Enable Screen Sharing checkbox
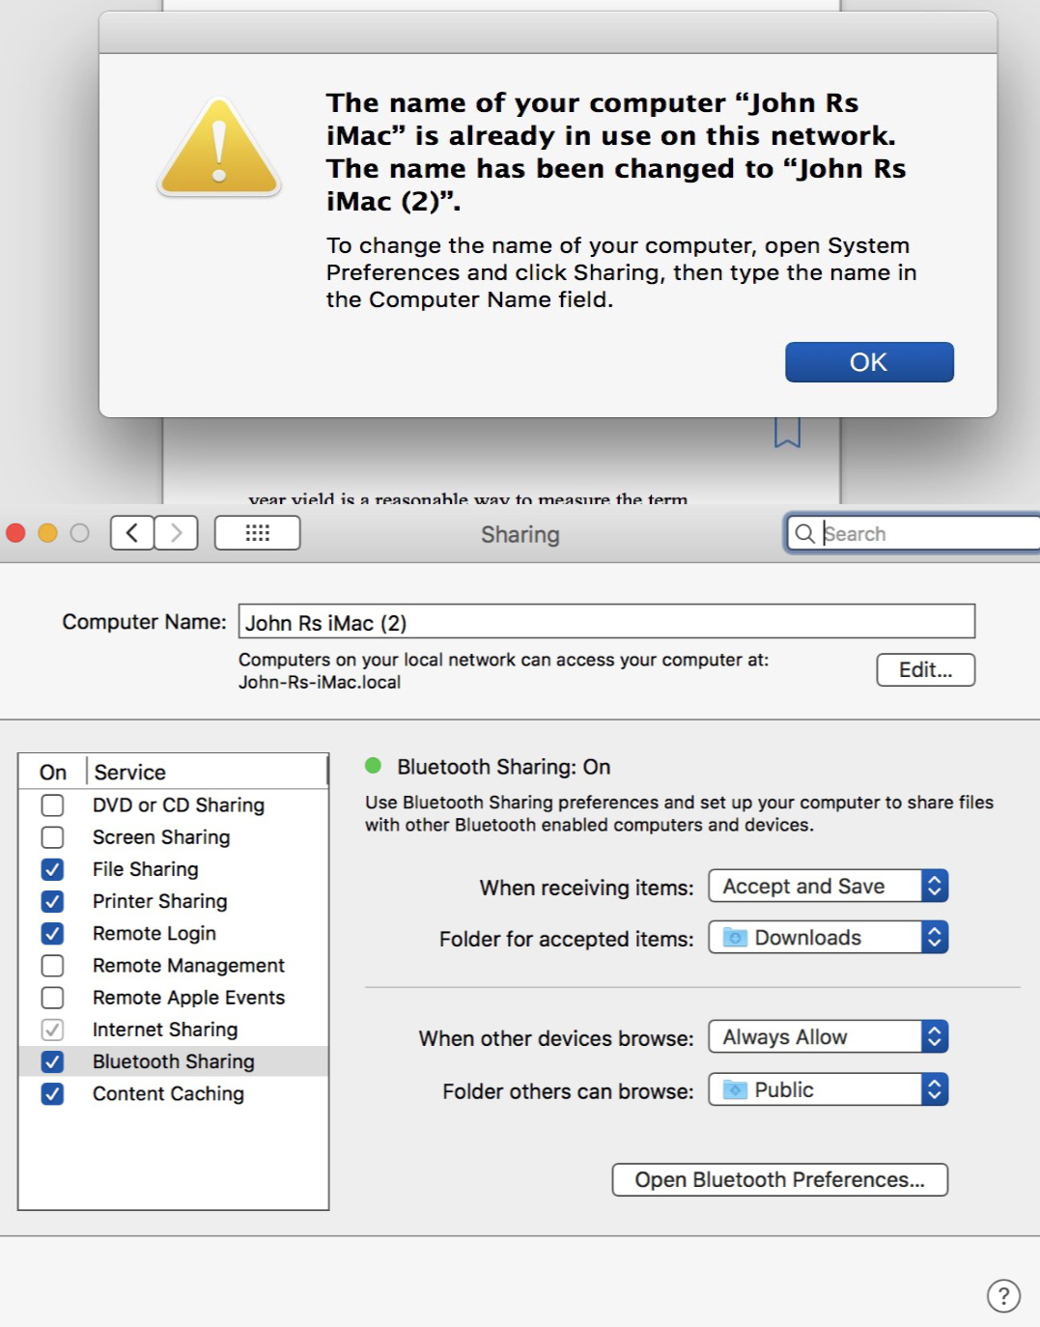 (x=53, y=837)
